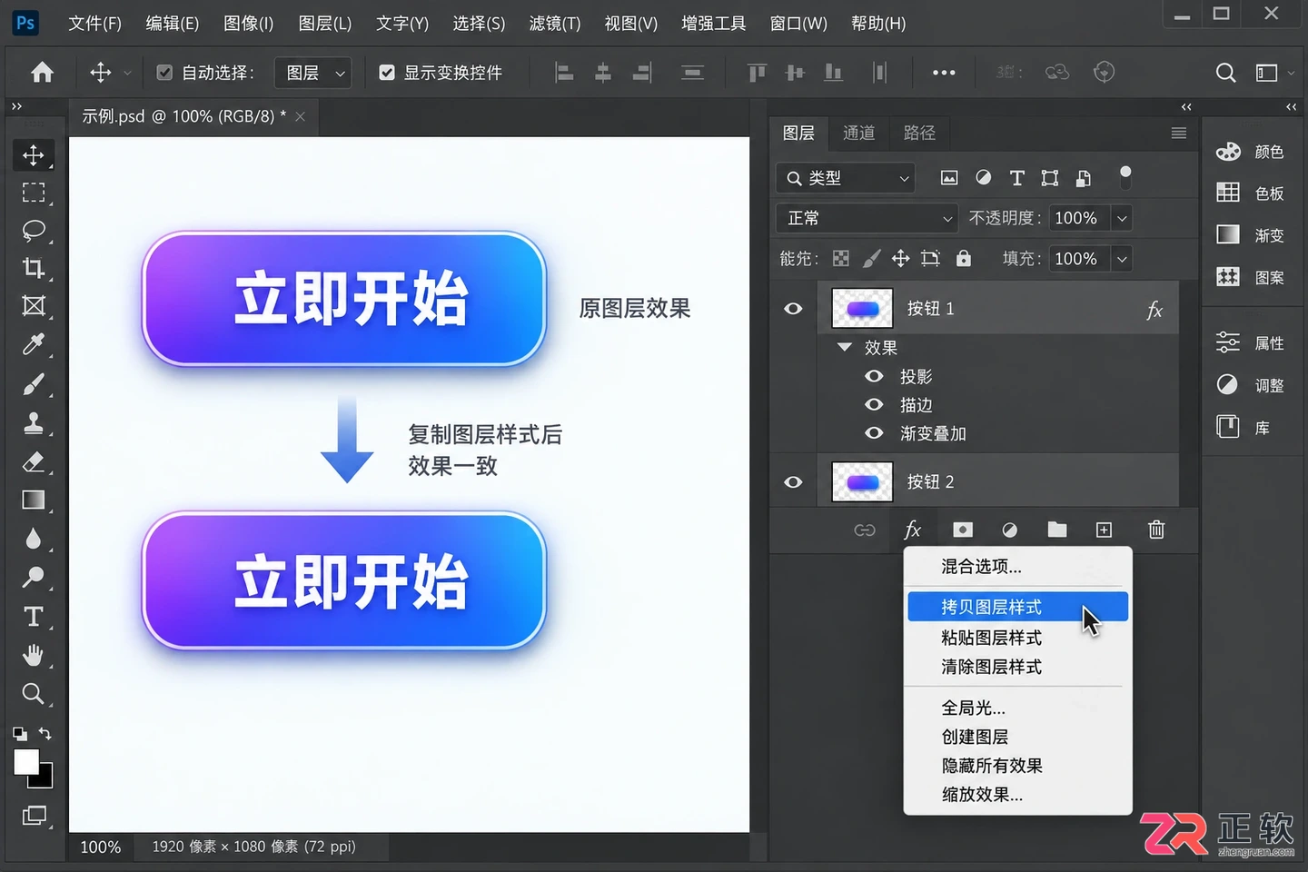Choose 拷贝图层样式 from the menu

tap(1017, 607)
